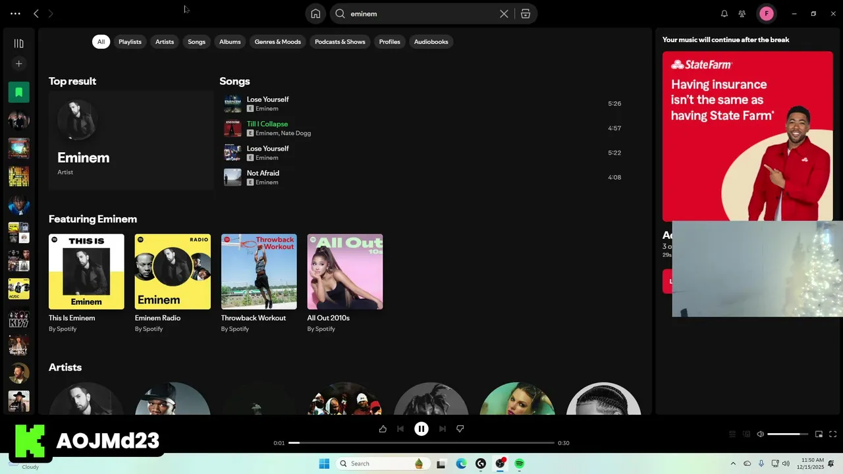The width and height of the screenshot is (843, 474).
Task: Open the Friend Activity icon
Action: (742, 14)
